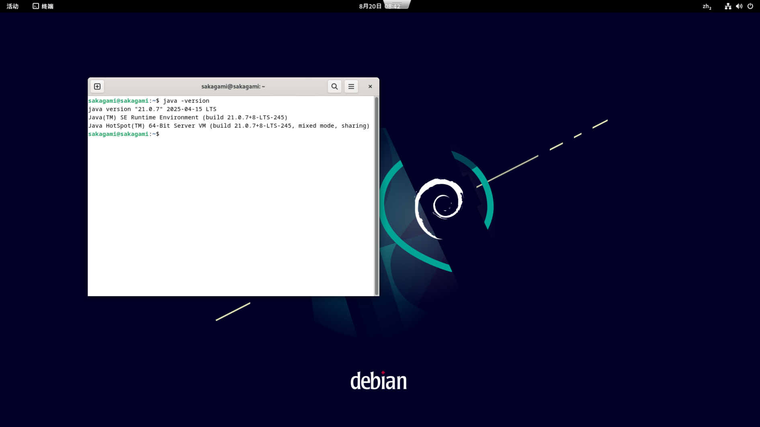
Task: Click the gray pull-down handle at top center
Action: click(x=397, y=4)
